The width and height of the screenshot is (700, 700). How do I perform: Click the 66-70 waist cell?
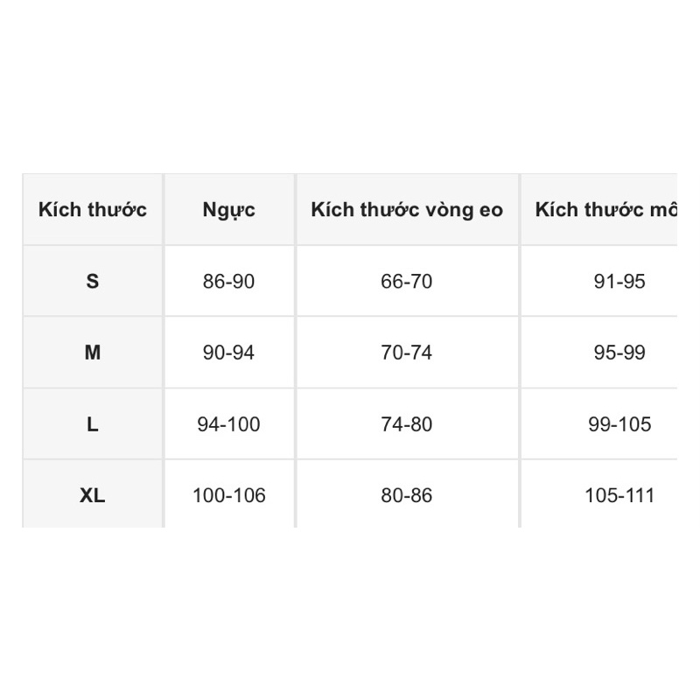[x=407, y=282]
